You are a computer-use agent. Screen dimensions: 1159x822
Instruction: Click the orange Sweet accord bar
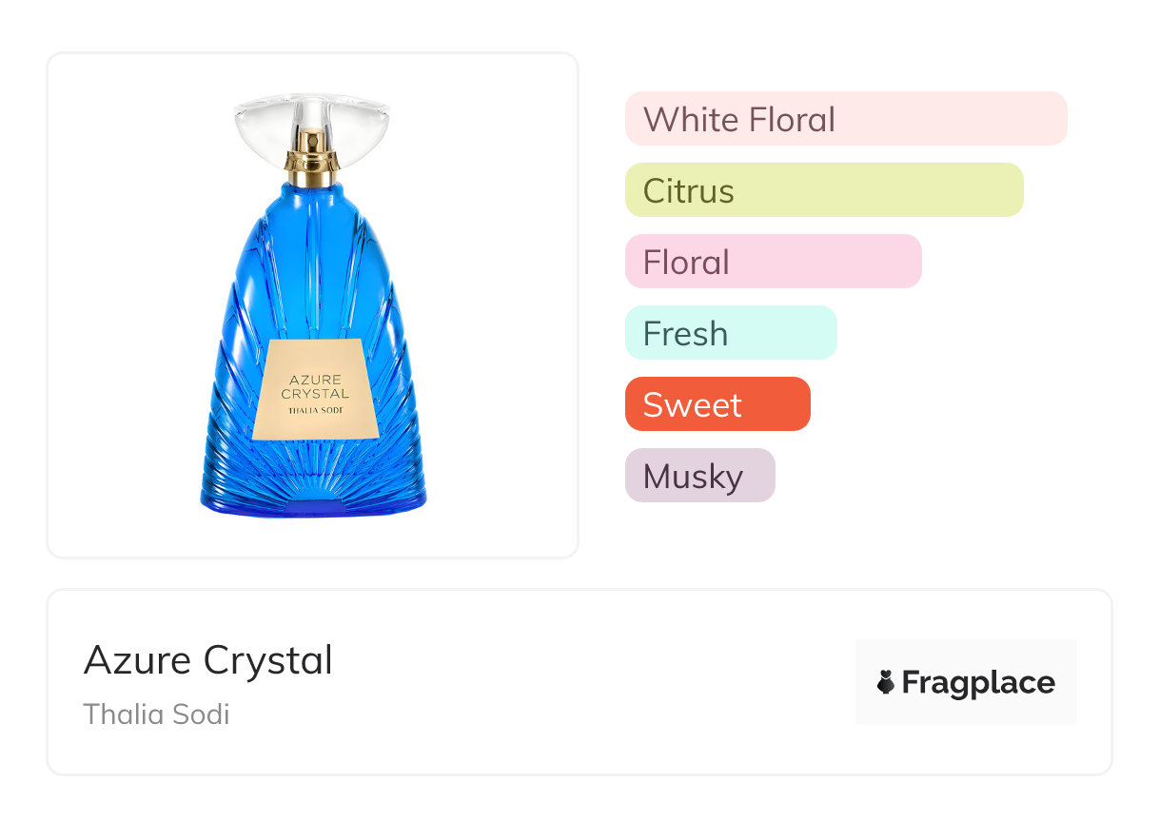717,404
